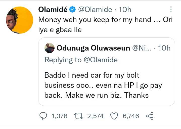Open Olamidé's profile picture

coord(19,20)
